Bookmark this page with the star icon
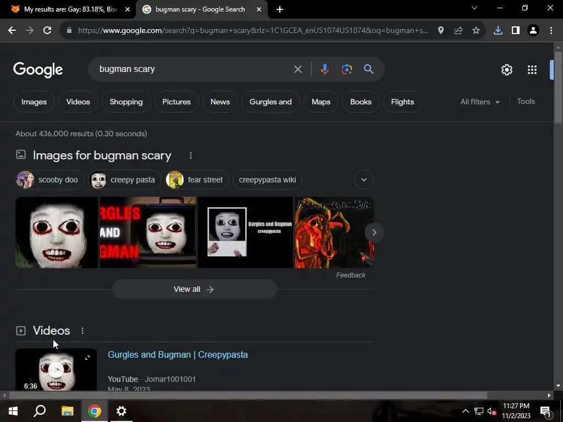 coord(476,31)
